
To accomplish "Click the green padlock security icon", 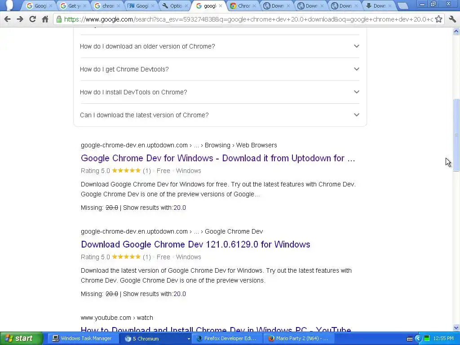I will [x=59, y=19].
